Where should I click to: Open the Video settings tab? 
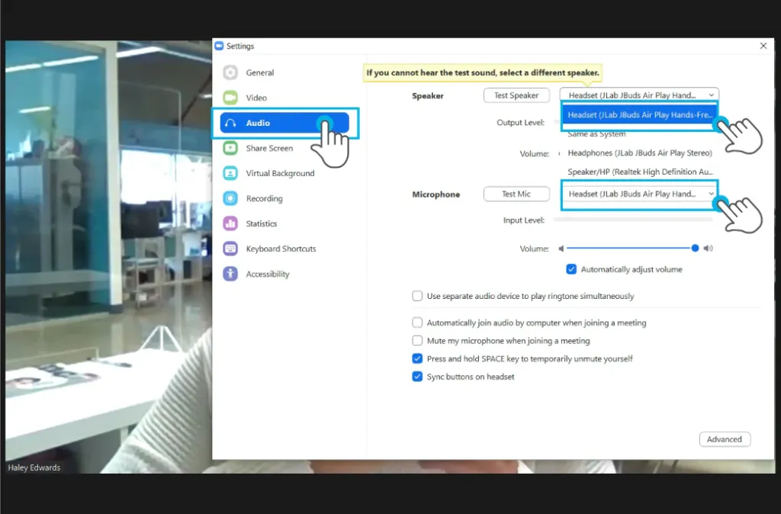[256, 98]
